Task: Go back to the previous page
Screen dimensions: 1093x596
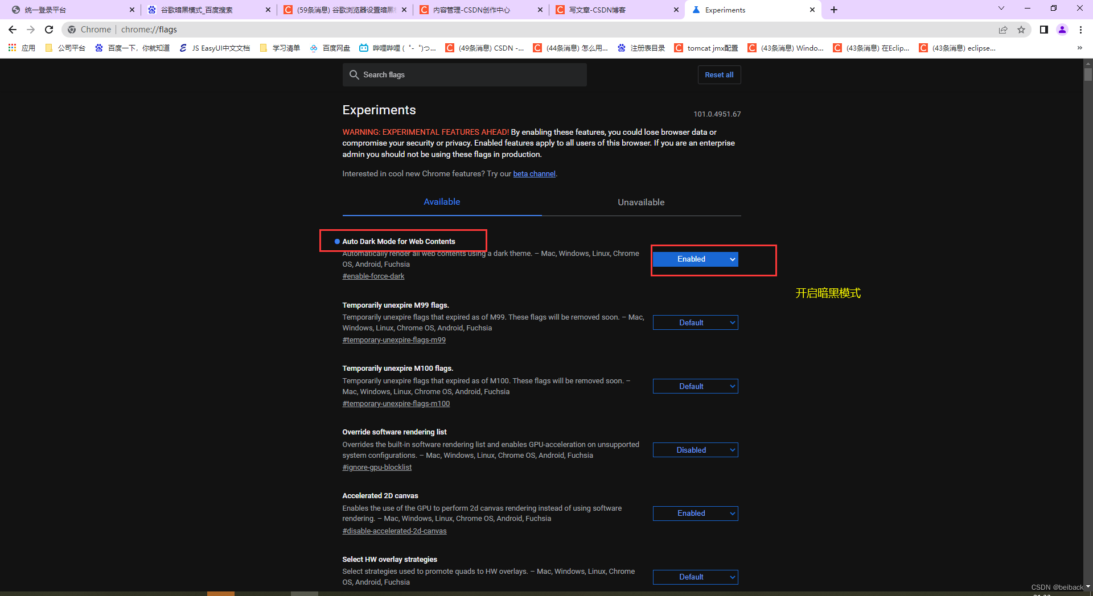Action: (x=13, y=30)
